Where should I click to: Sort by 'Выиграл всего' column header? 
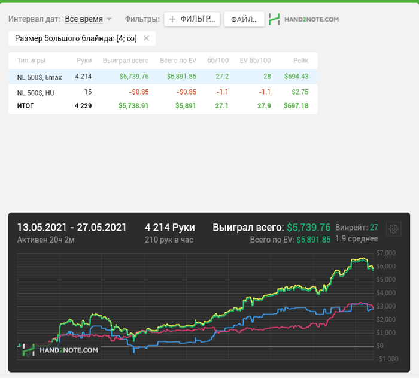(x=126, y=61)
